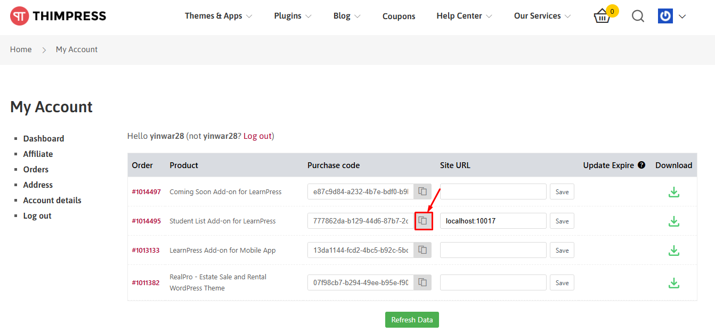Image resolution: width=715 pixels, height=333 pixels.
Task: Click product name LearnPress Add-on for Mobile App
Action: pos(223,250)
